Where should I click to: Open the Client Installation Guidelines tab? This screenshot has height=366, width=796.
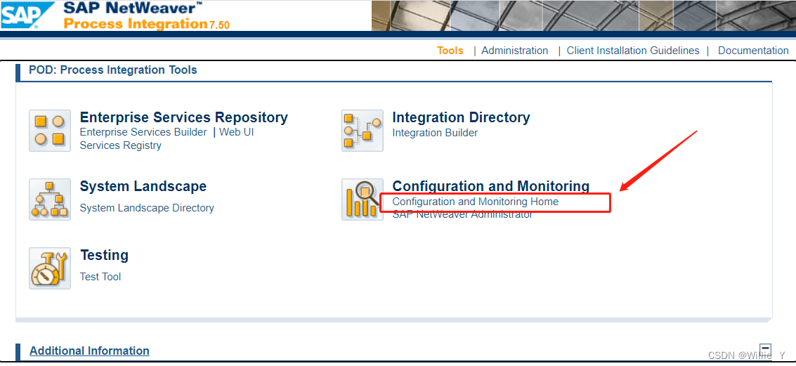633,51
